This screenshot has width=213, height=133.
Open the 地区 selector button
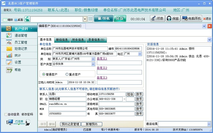tap(140, 54)
